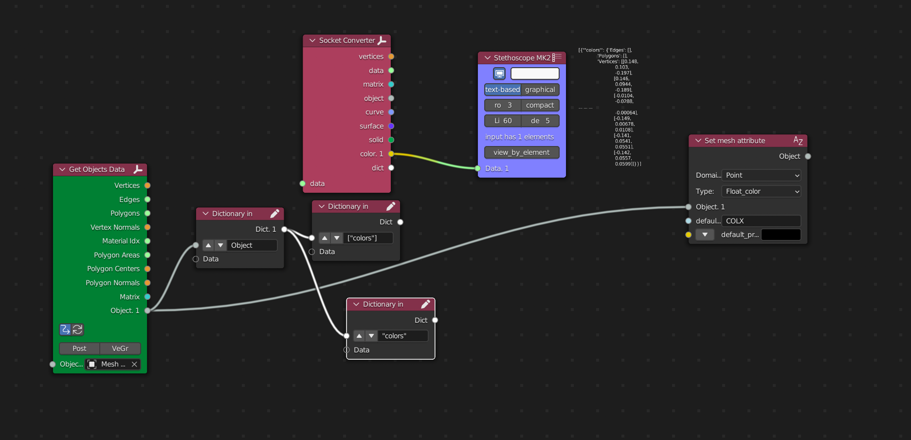Open the default_pr down-arrow menu
The height and width of the screenshot is (440, 911).
(x=705, y=235)
